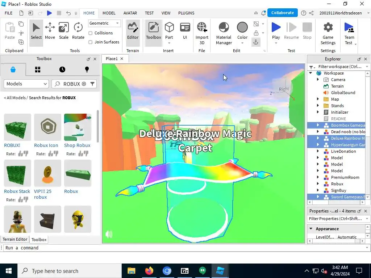
Task: Enable the Collisions checkbox
Action: click(90, 33)
